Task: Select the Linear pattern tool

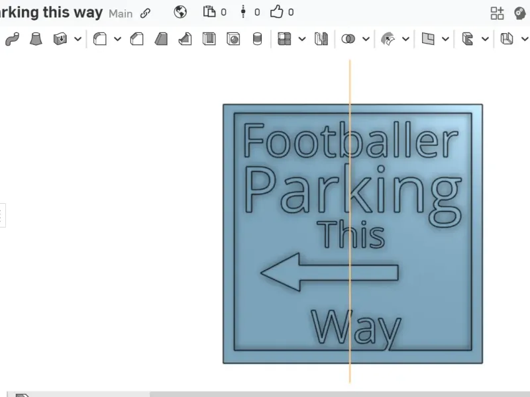Action: coord(284,39)
